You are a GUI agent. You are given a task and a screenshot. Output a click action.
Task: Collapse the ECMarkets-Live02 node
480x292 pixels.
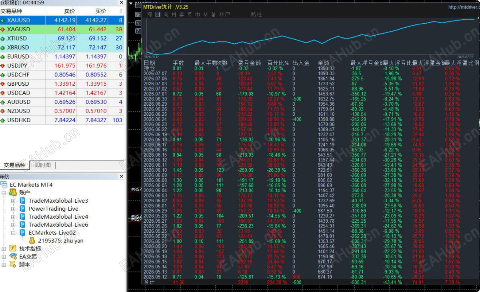(13, 233)
